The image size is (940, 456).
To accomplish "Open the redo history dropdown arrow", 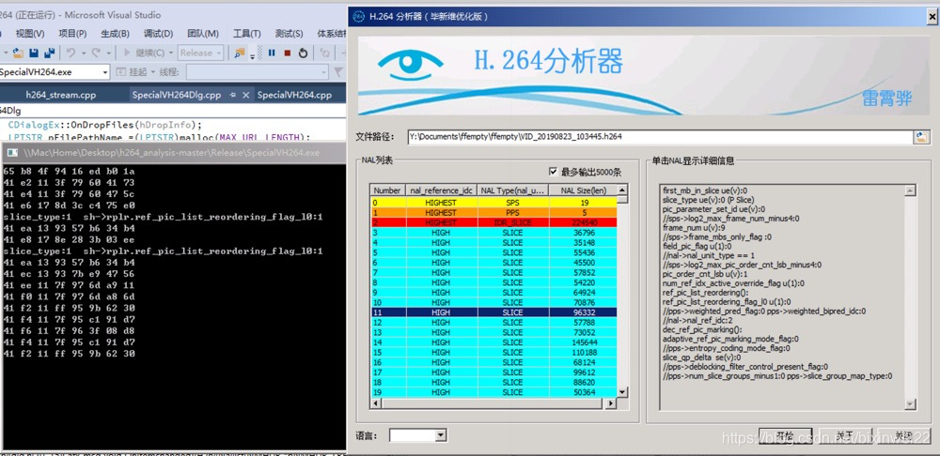I will pyautogui.click(x=108, y=53).
